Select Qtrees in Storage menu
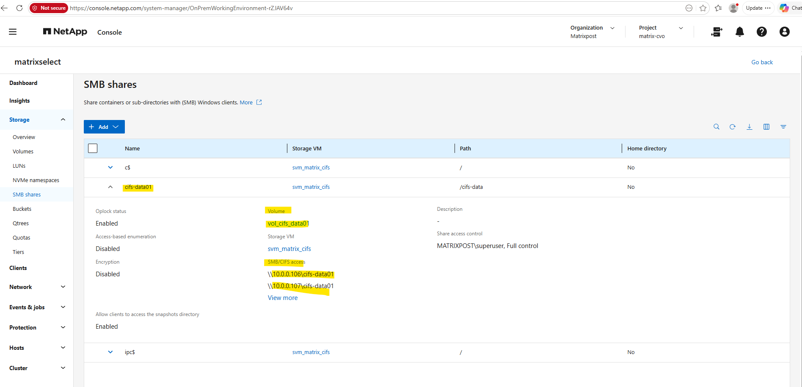Screen dimensions: 802x387 click(x=21, y=223)
